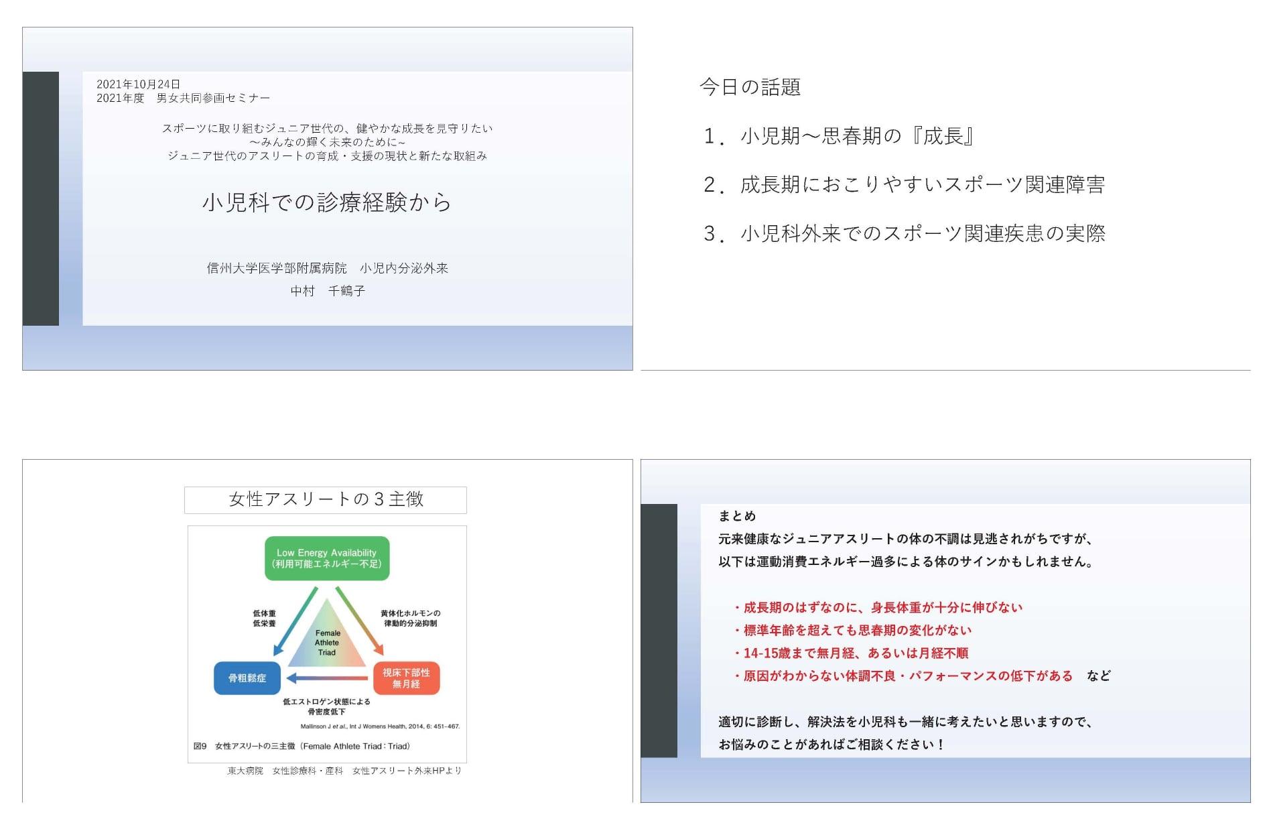Click subtitle 'スポーツに取り組むジュニア世代の、健やかな成長を見守りたい'
This screenshot has height=825, width=1265.
click(327, 128)
